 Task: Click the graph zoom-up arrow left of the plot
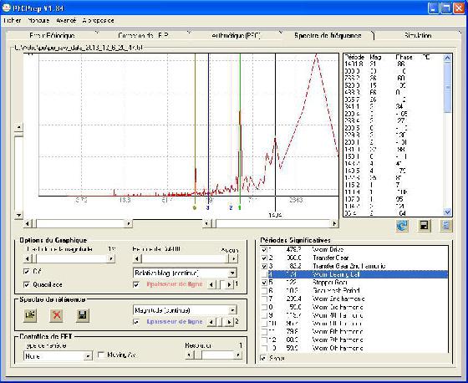(x=18, y=128)
